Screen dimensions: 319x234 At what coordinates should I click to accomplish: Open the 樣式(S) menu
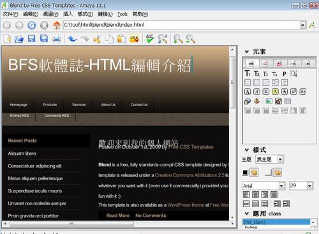pos(85,14)
